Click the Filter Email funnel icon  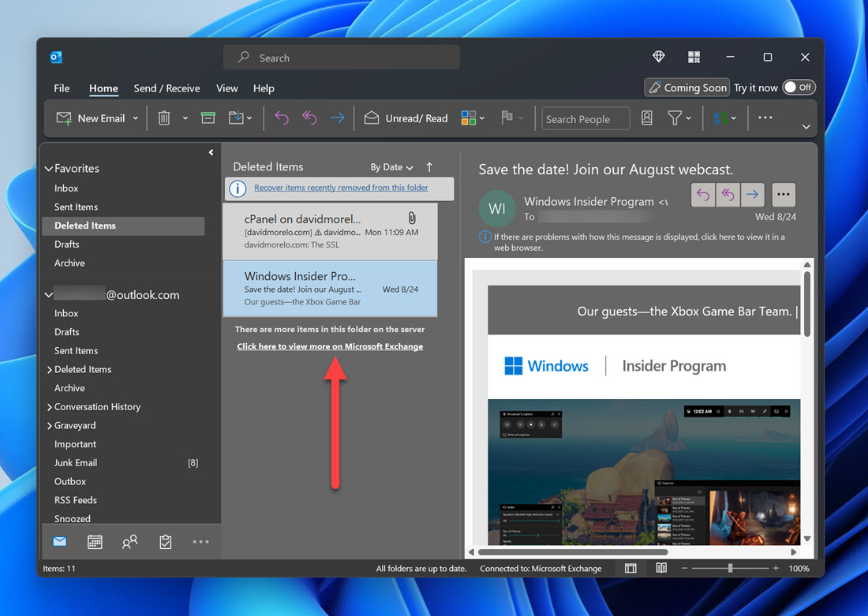coord(675,118)
